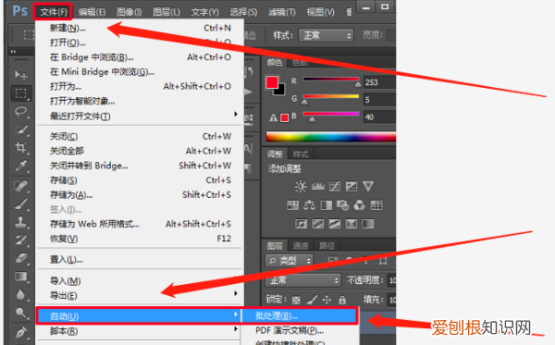Toggle lock layer position
Screen dimensions: 555x345
[x=327, y=300]
